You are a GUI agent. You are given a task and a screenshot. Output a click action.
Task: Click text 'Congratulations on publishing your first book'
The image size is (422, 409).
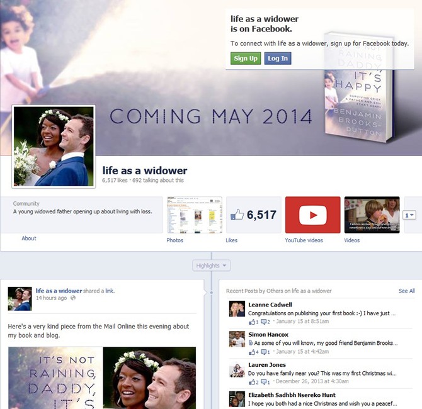coord(301,313)
